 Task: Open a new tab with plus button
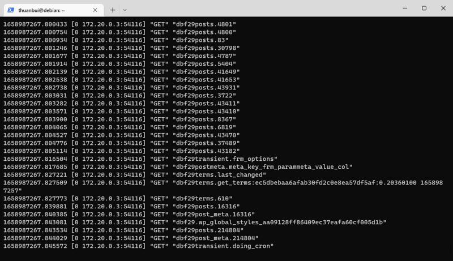pyautogui.click(x=113, y=10)
